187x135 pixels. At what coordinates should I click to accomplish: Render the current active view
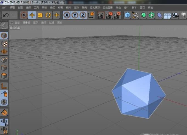pyautogui.click(x=101, y=15)
